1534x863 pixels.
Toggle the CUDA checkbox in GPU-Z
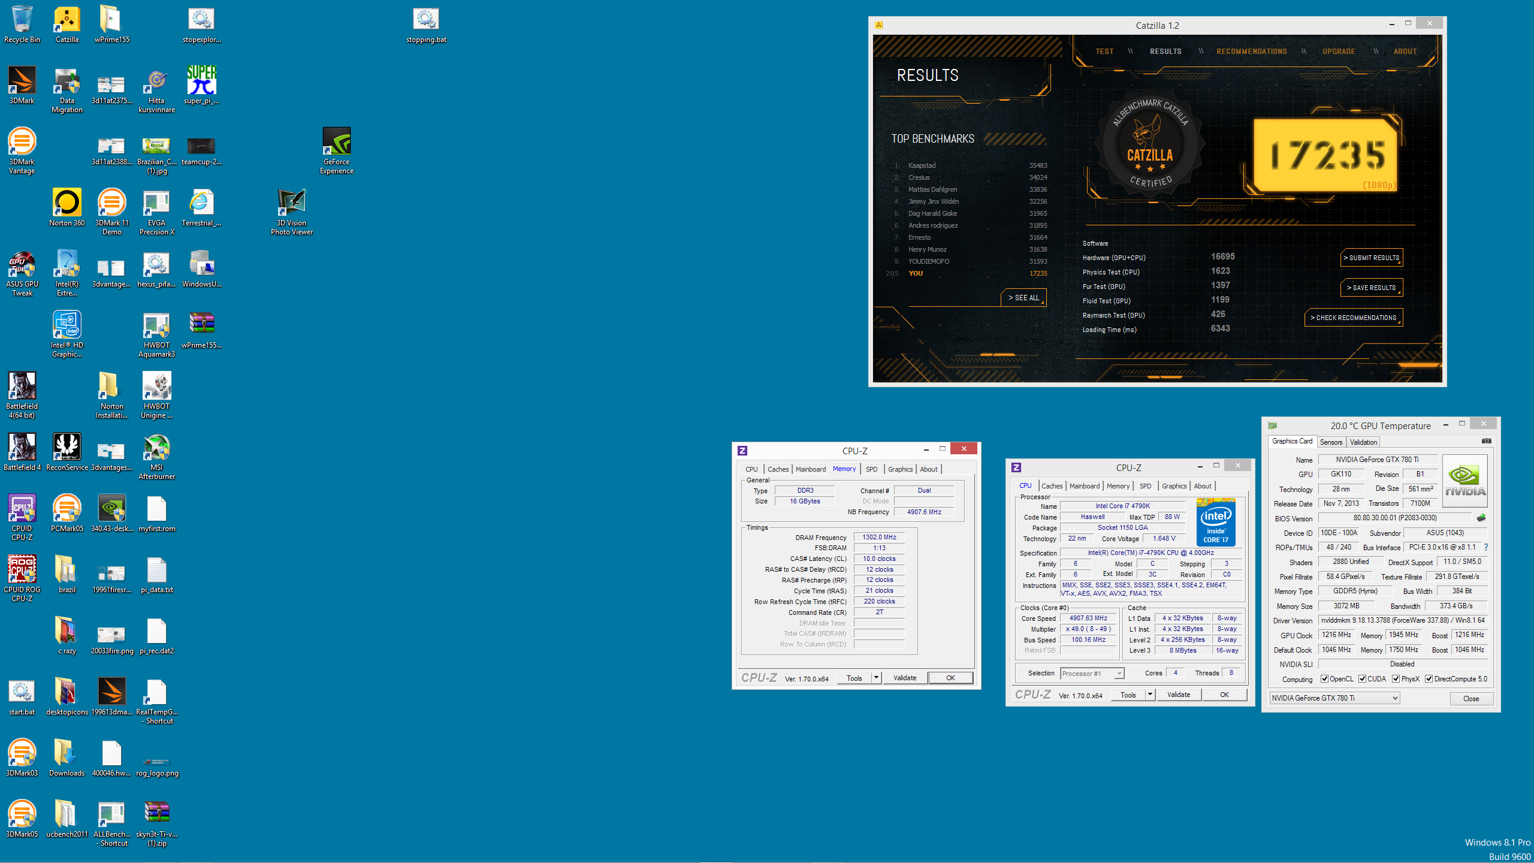(1363, 679)
